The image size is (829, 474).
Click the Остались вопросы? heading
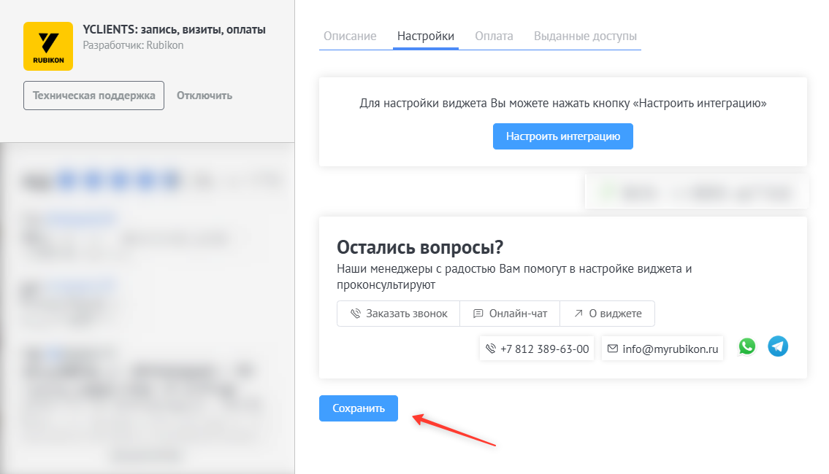click(x=420, y=247)
